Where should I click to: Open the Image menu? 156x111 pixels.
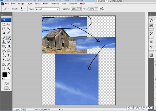tap(21, 4)
